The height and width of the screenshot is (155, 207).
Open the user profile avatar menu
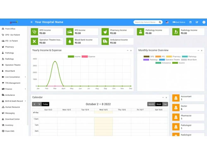click(204, 22)
